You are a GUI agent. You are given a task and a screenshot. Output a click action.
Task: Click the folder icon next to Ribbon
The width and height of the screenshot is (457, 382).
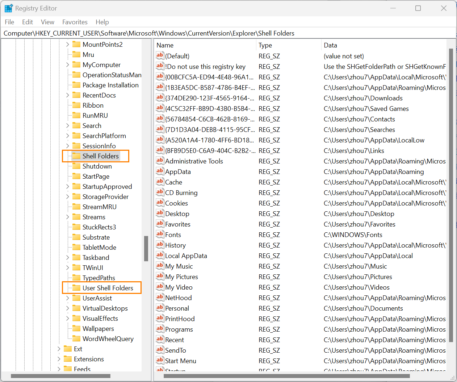click(x=76, y=105)
